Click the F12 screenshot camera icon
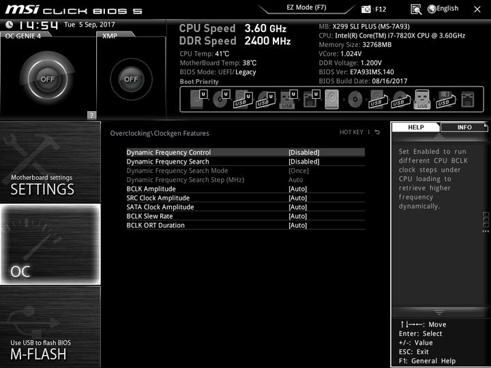This screenshot has height=368, width=491. (x=366, y=10)
